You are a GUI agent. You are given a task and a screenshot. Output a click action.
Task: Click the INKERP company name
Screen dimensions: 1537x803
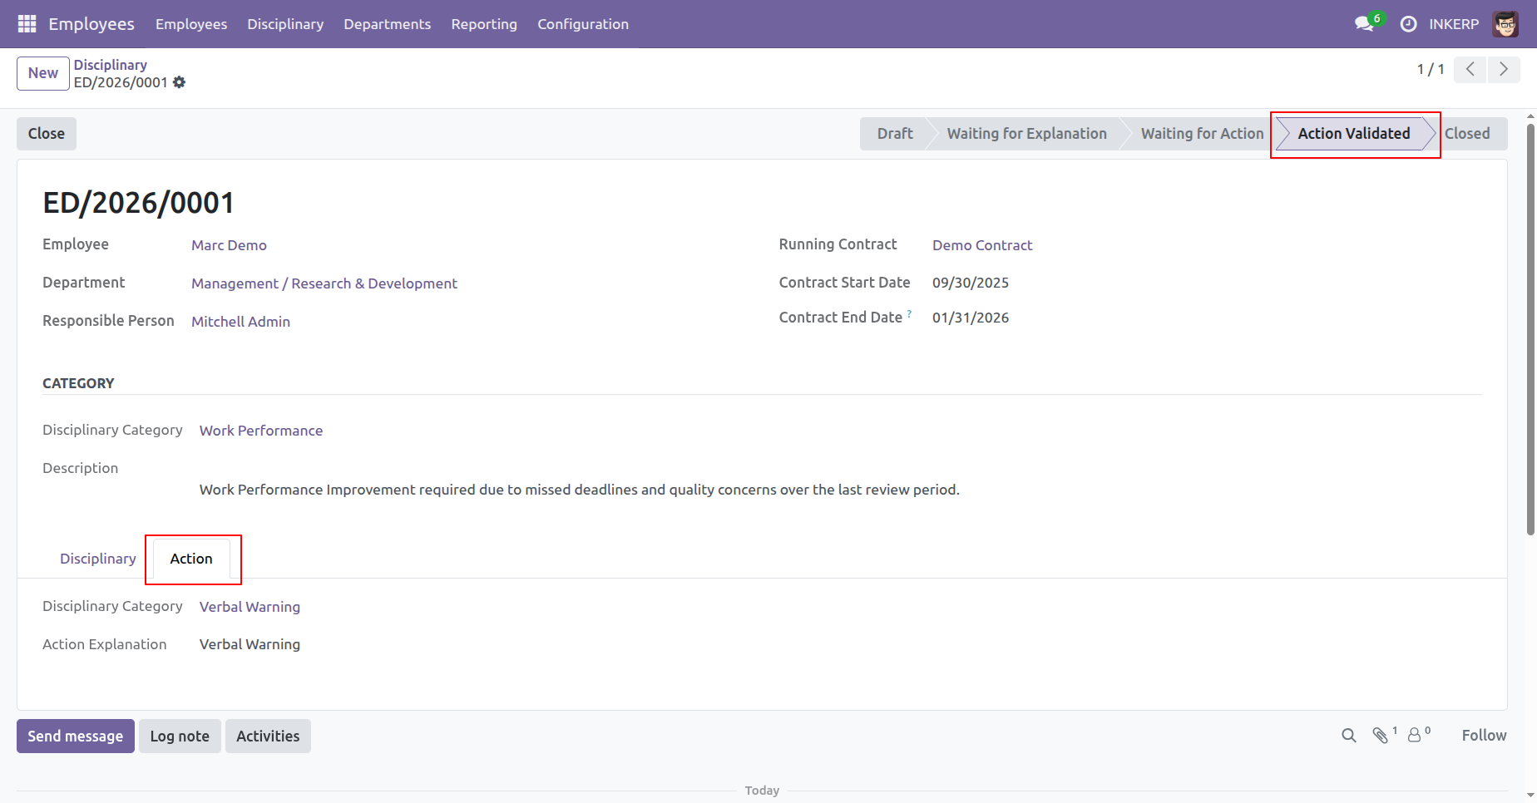pos(1454,24)
